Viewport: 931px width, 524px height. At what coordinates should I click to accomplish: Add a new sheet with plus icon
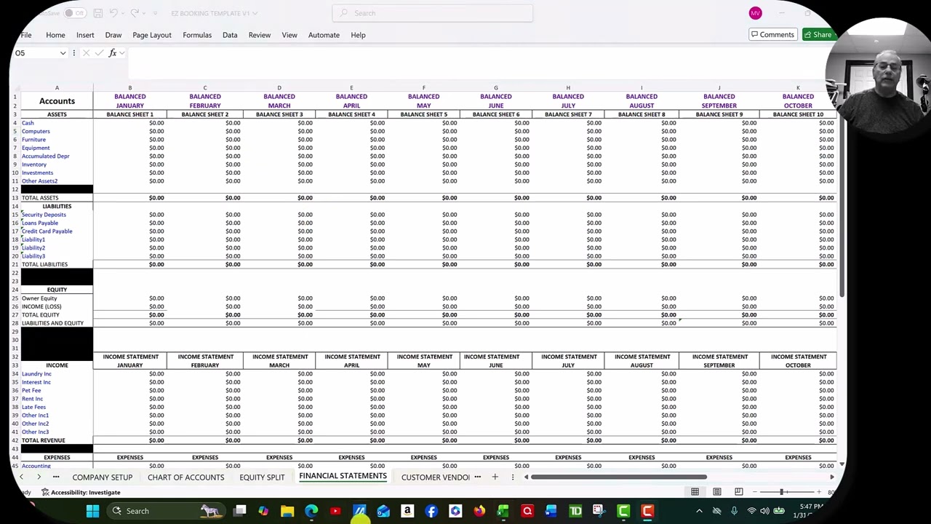click(495, 477)
